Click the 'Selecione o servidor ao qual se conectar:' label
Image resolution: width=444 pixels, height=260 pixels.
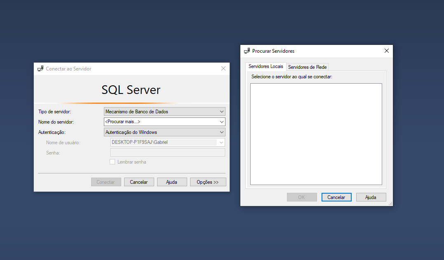click(x=291, y=77)
